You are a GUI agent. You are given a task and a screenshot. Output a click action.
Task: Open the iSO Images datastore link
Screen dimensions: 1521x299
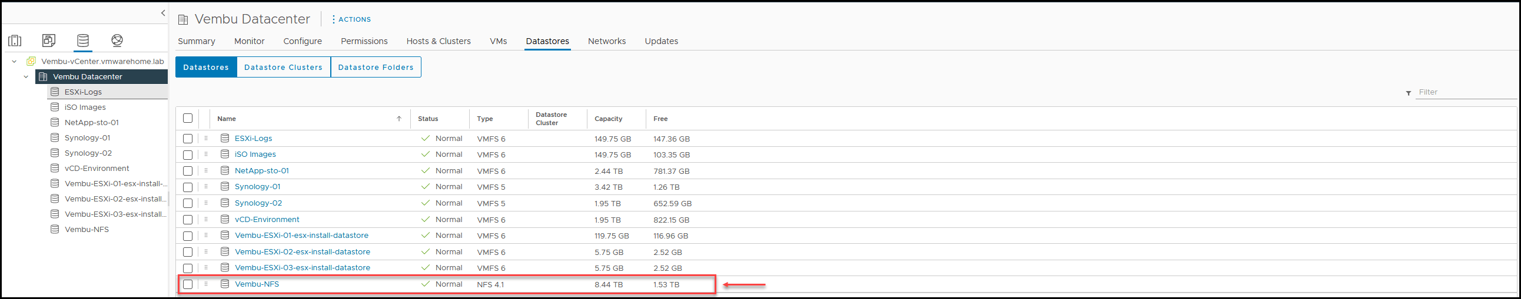click(255, 154)
